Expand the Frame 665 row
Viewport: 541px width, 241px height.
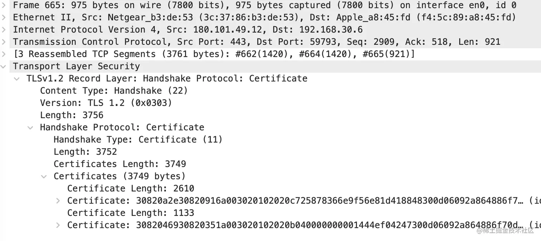[4, 5]
